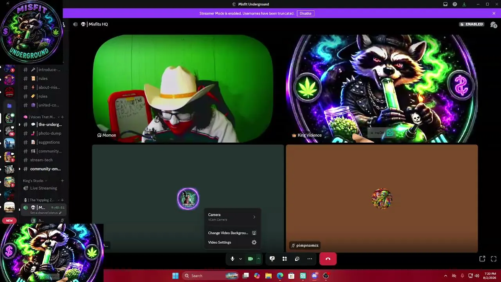
Task: Open the community-em channel
Action: 44,169
